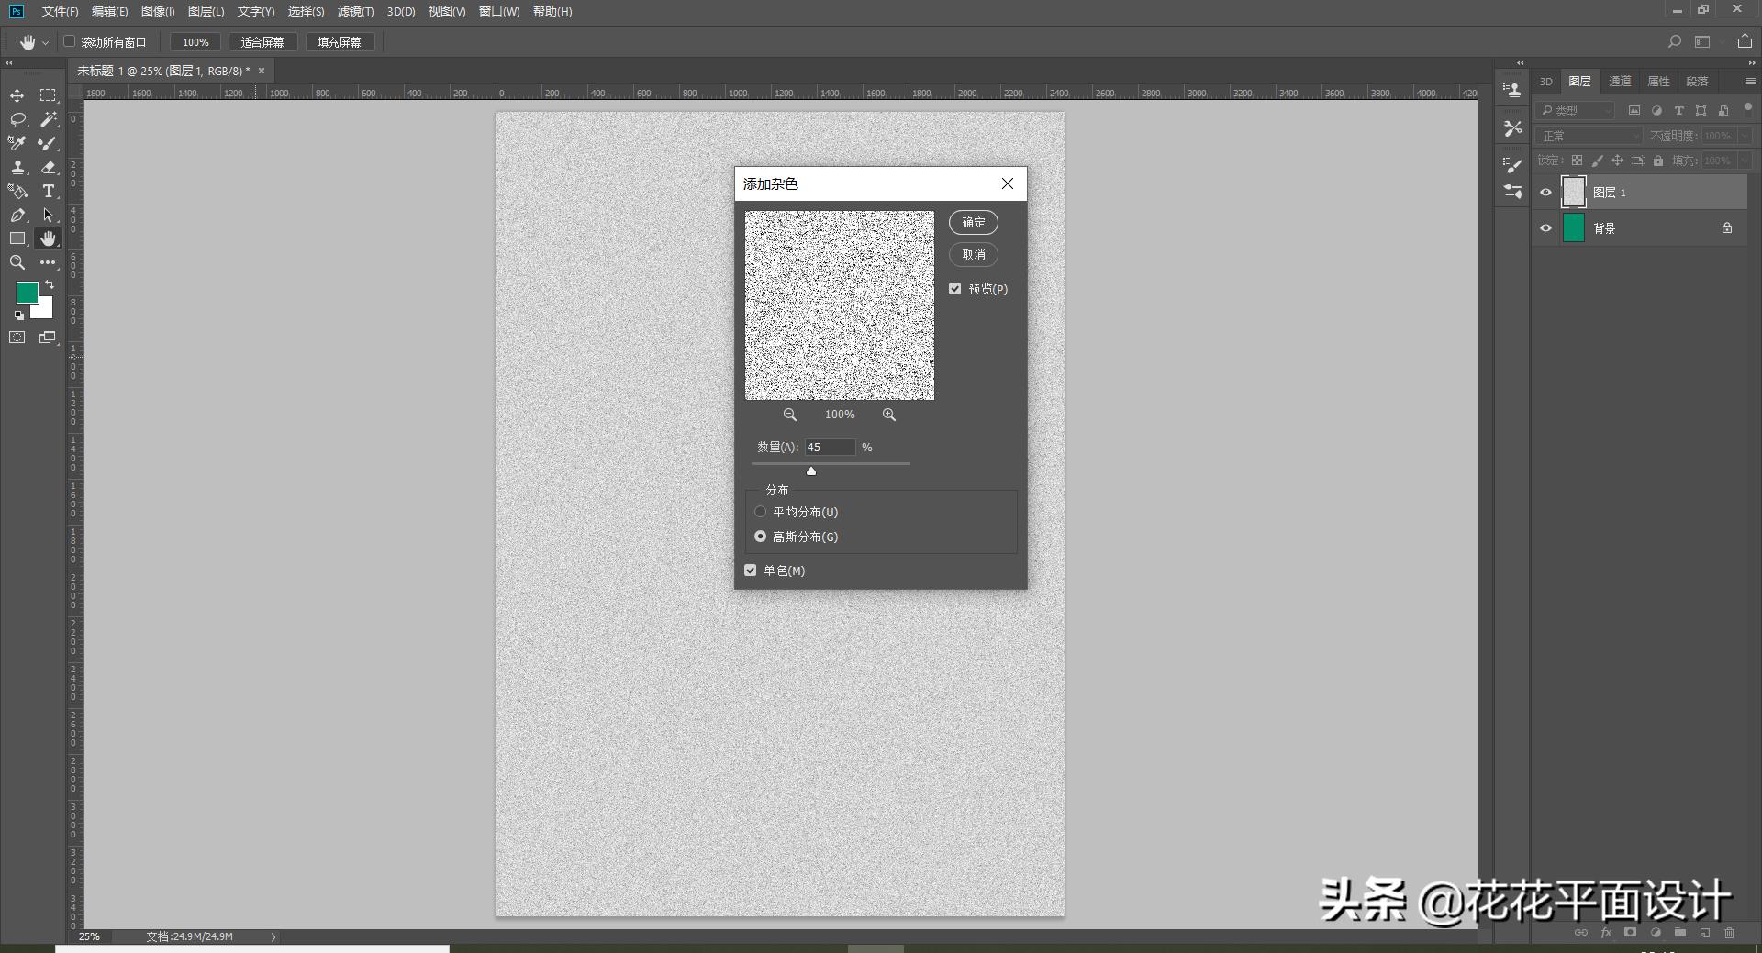Select the Path Selection arrow tool
The image size is (1762, 953).
tap(48, 215)
